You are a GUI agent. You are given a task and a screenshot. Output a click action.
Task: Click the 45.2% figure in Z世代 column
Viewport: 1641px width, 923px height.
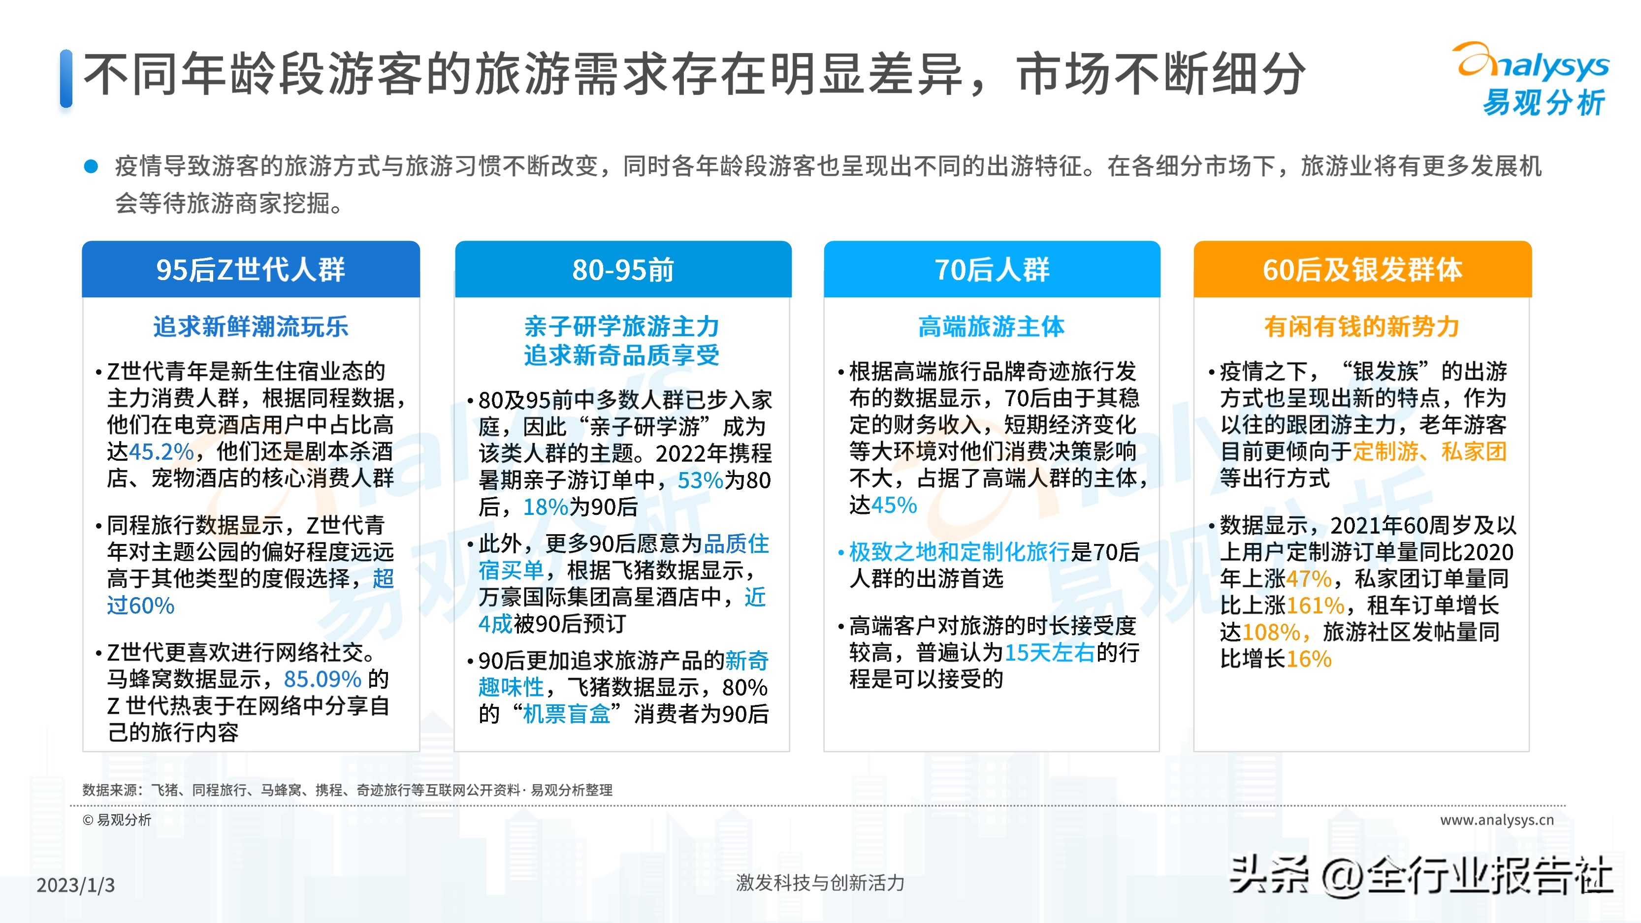(162, 451)
